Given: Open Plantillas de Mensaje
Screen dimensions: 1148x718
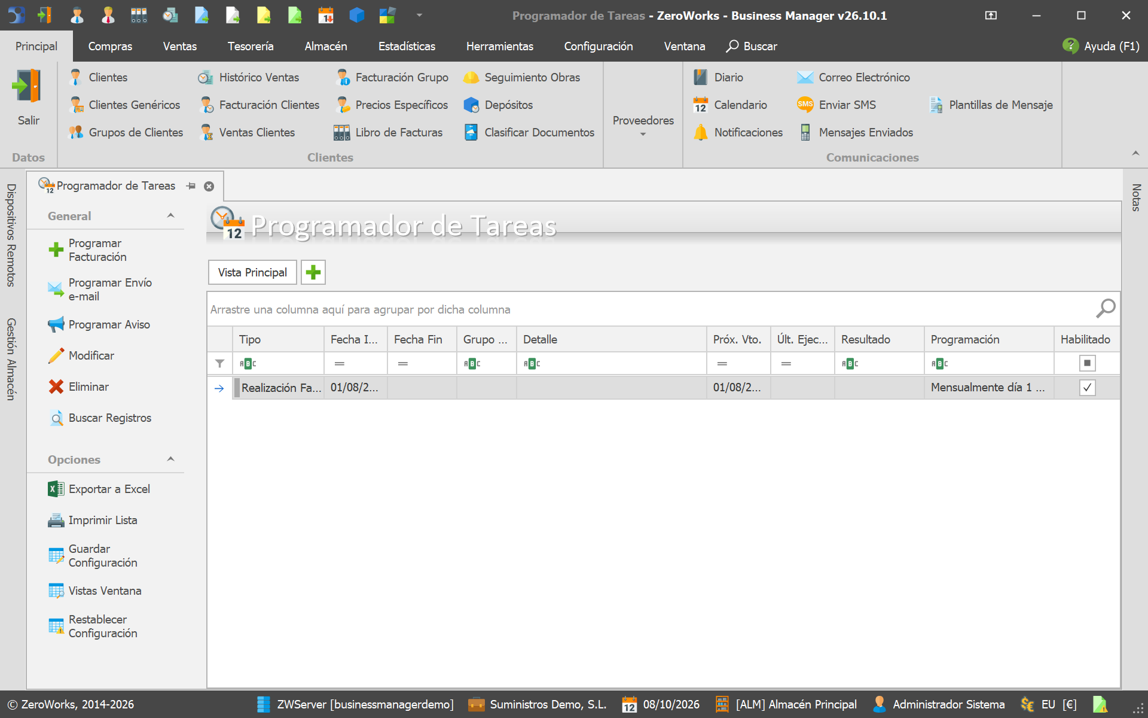Looking at the screenshot, I should [x=991, y=105].
